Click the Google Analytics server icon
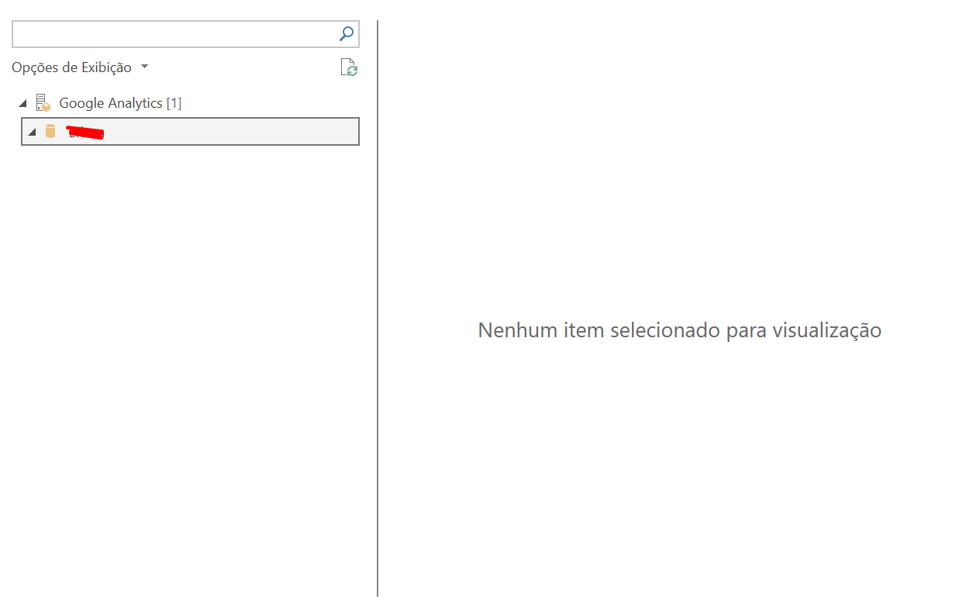The image size is (980, 597). (x=43, y=102)
